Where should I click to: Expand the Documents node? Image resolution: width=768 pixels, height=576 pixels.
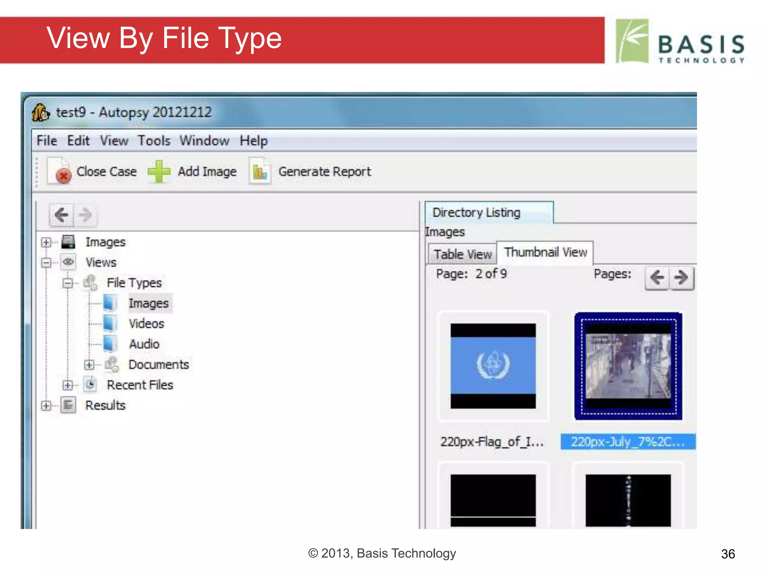pos(89,364)
